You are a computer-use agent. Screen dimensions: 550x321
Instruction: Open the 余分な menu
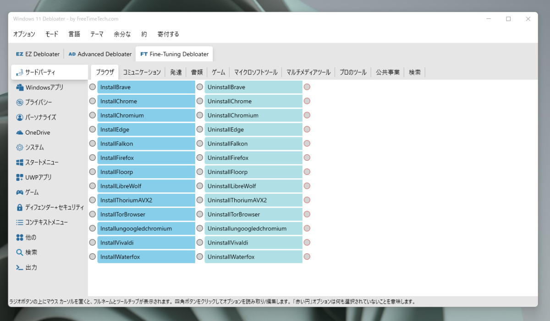pos(122,34)
